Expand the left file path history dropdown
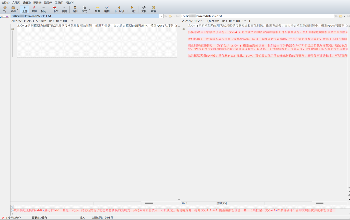The width and height of the screenshot is (350, 220). pyautogui.click(x=161, y=16)
